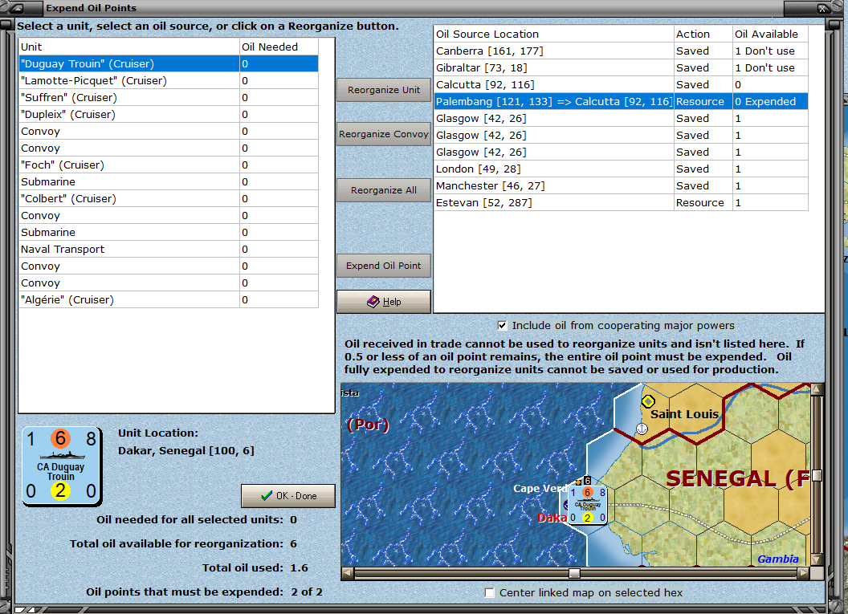Click Reorganize All
Viewport: 848px width, 614px height.
(384, 190)
